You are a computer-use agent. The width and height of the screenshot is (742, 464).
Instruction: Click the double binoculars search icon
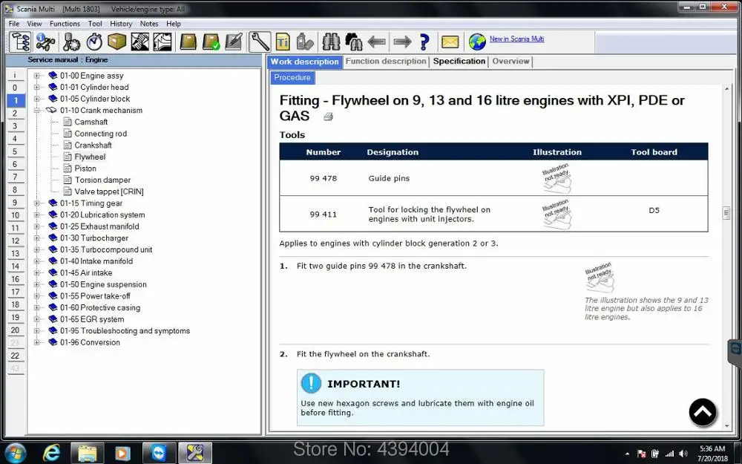(353, 42)
